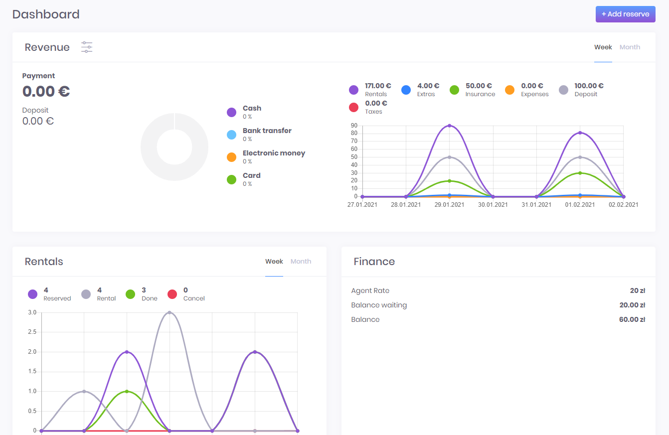This screenshot has height=435, width=669.
Task: Switch Rentals panel to Month view
Action: (x=301, y=262)
